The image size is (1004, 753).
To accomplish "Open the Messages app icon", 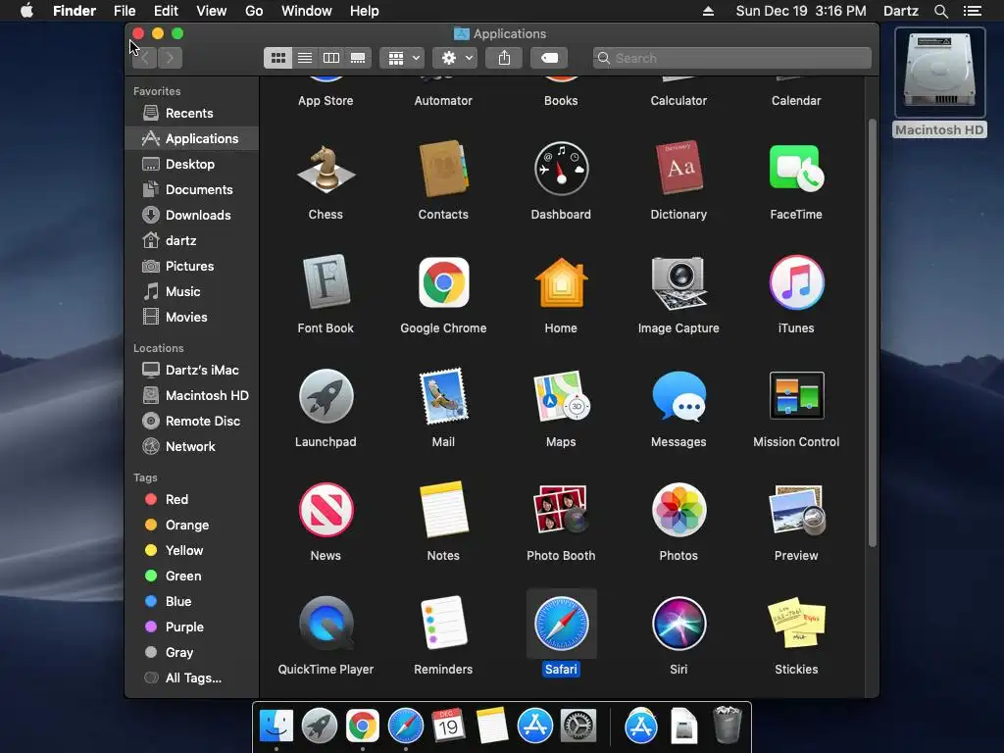I will coord(678,396).
